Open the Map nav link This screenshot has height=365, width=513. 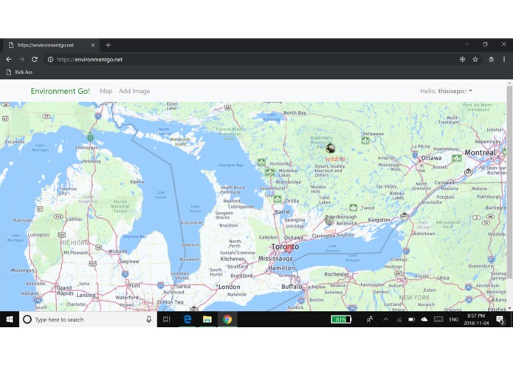click(x=106, y=91)
